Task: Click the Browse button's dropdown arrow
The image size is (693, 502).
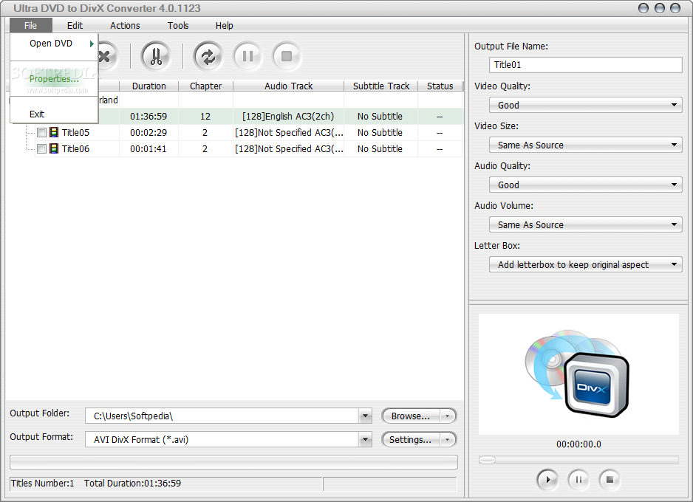Action: [447, 416]
